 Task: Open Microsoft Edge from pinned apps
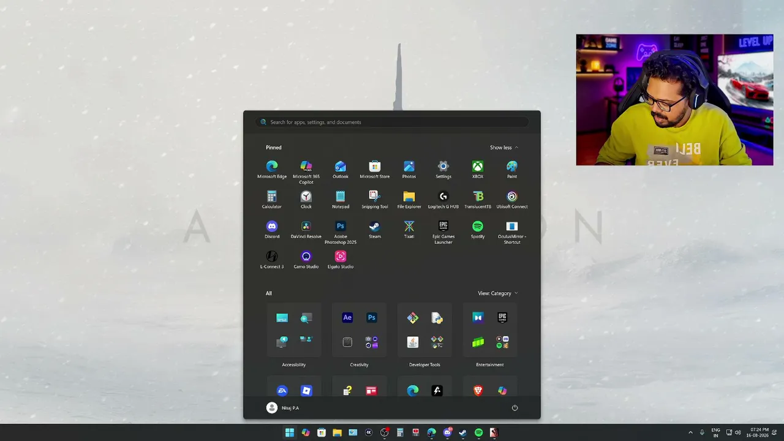[272, 169]
